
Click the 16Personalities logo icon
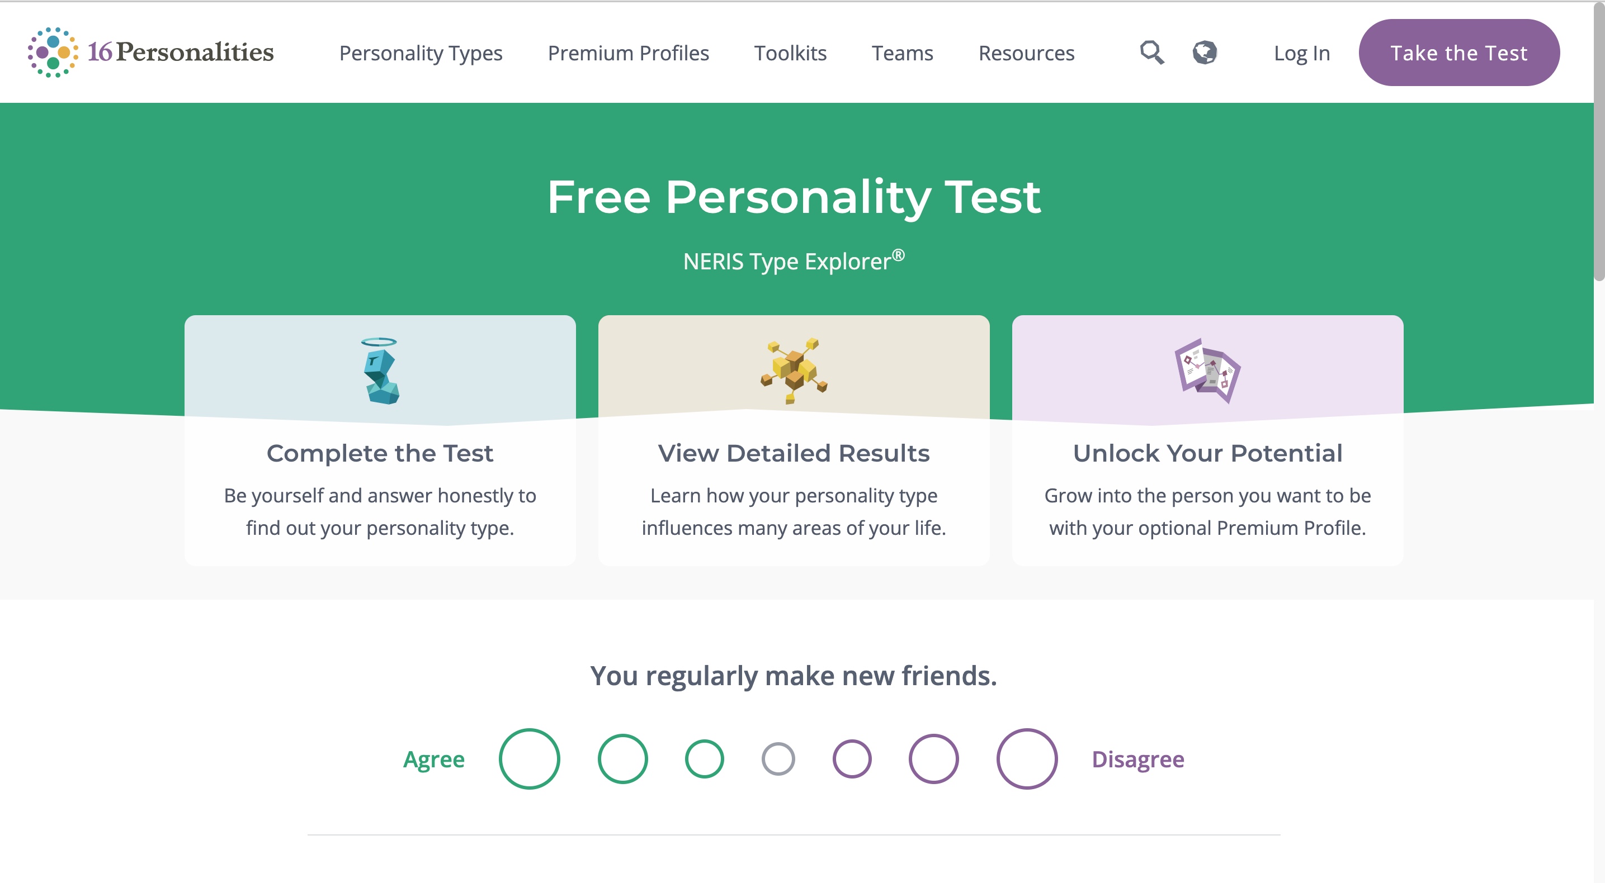[x=53, y=53]
